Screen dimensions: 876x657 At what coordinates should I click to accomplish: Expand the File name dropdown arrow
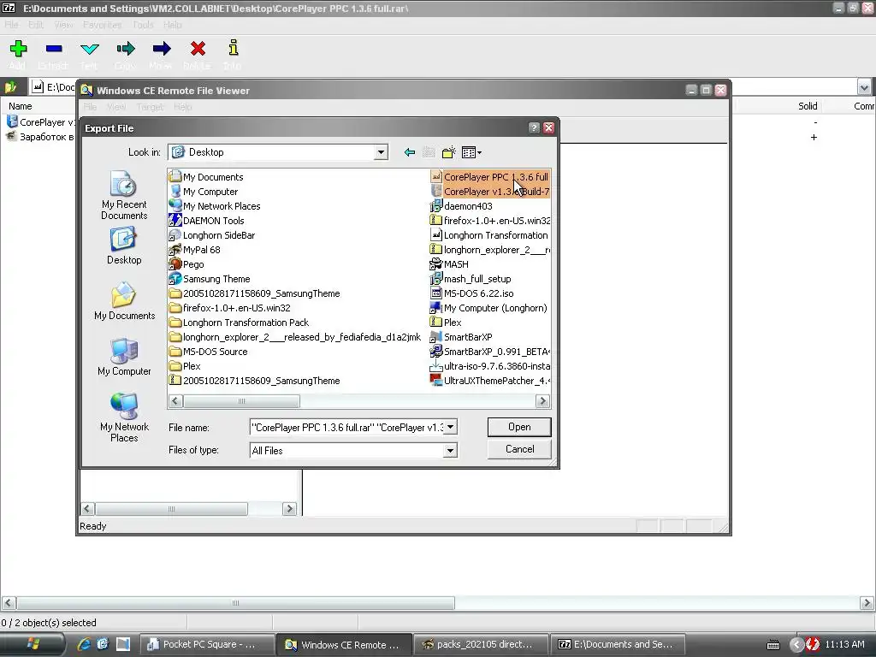point(450,428)
